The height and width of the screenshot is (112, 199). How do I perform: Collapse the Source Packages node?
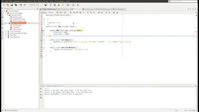click(x=6, y=13)
